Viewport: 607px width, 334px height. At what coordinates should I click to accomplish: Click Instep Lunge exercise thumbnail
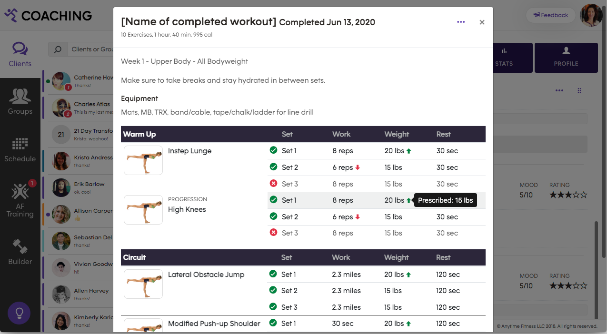click(143, 160)
